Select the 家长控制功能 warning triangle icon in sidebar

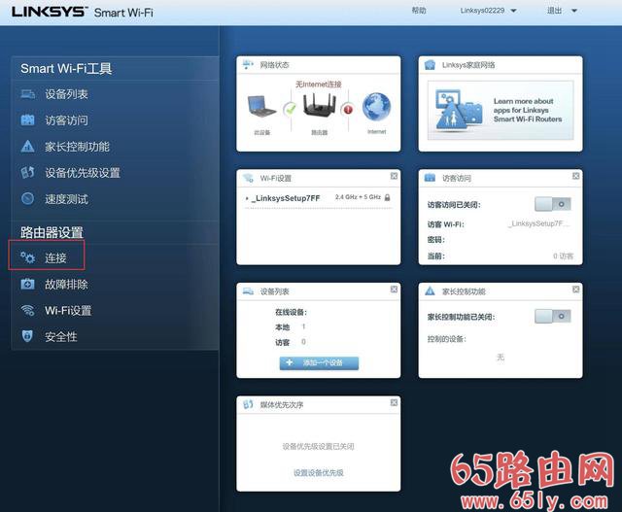click(28, 147)
